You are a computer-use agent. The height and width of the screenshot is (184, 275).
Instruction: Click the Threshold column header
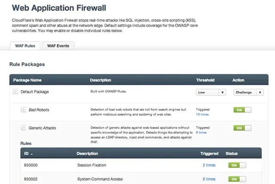click(x=205, y=80)
